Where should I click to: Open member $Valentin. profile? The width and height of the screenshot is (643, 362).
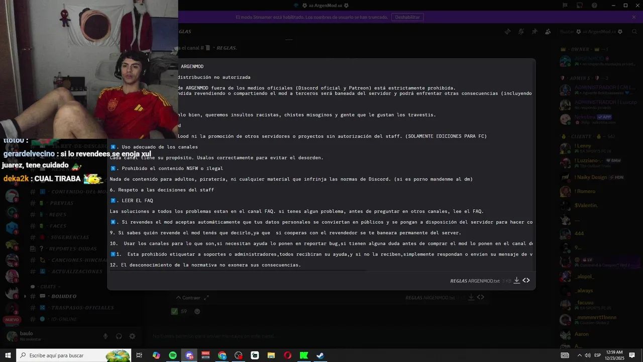click(598, 205)
